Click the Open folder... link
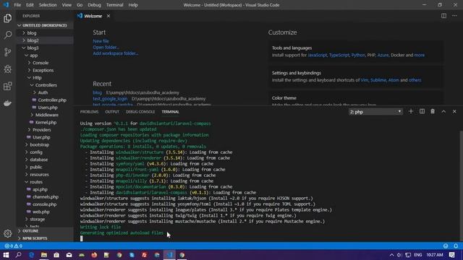 click(106, 47)
